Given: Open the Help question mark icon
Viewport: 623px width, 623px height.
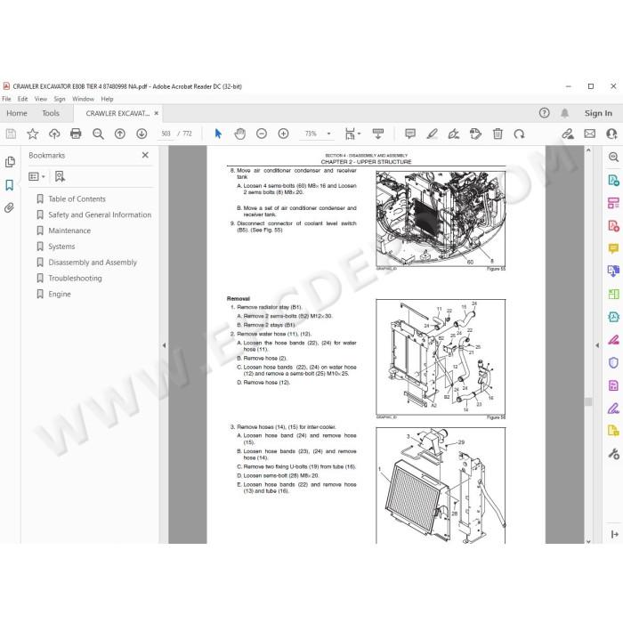Looking at the screenshot, I should pos(545,113).
